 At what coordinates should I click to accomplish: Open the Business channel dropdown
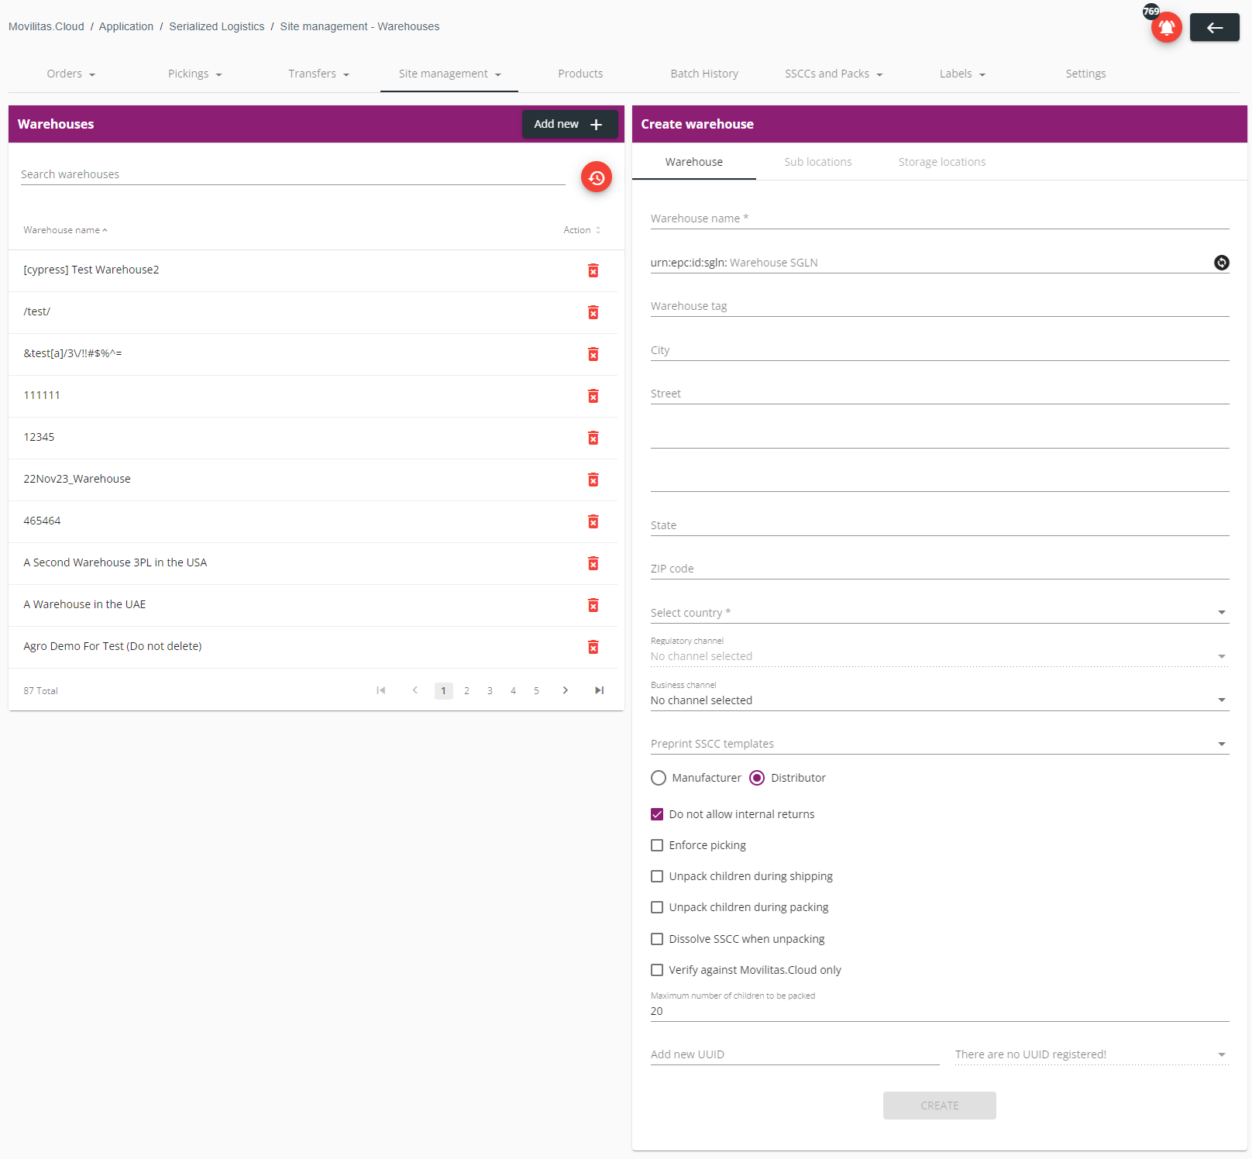click(940, 700)
